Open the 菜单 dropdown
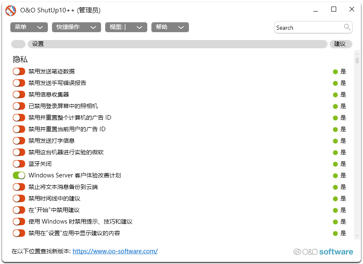This screenshot has height=264, width=363. [x=28, y=27]
